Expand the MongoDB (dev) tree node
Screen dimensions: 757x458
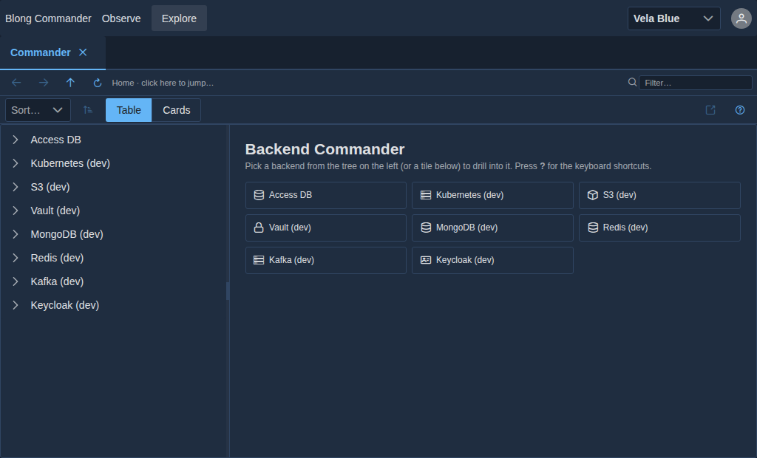pos(16,234)
